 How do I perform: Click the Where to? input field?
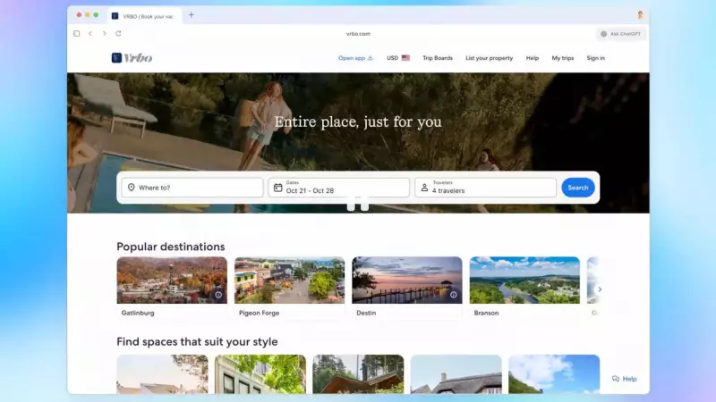[x=192, y=188]
